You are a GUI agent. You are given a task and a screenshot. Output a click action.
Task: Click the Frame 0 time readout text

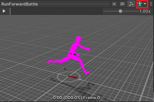[x=91, y=98]
